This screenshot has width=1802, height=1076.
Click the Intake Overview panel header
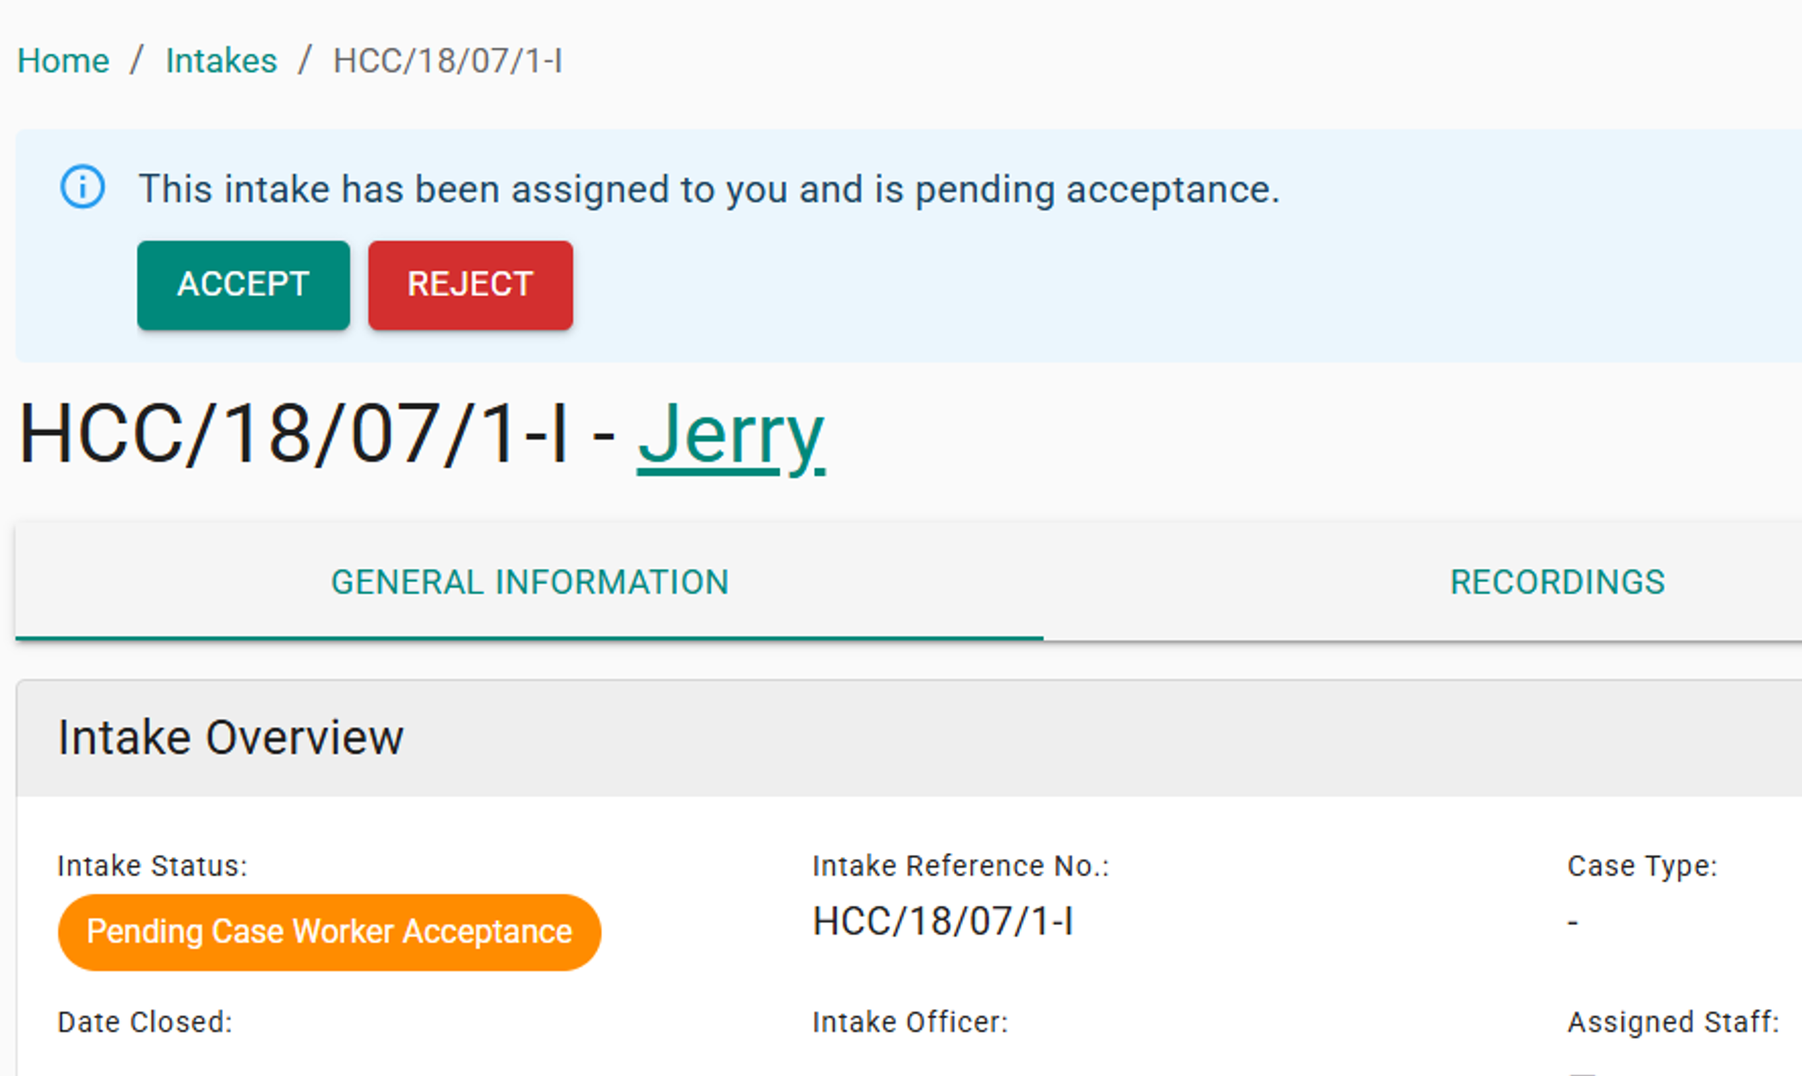click(230, 737)
